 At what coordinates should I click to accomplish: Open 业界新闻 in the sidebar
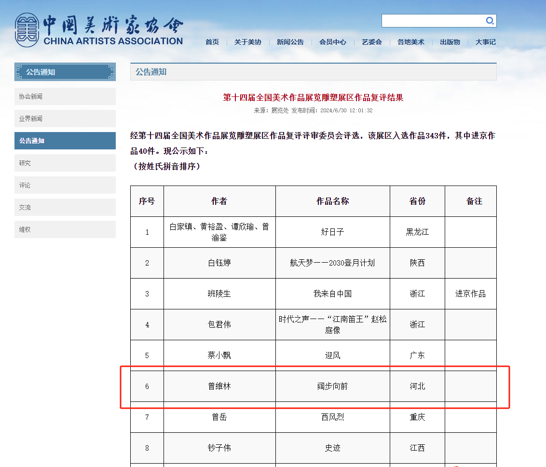point(65,119)
